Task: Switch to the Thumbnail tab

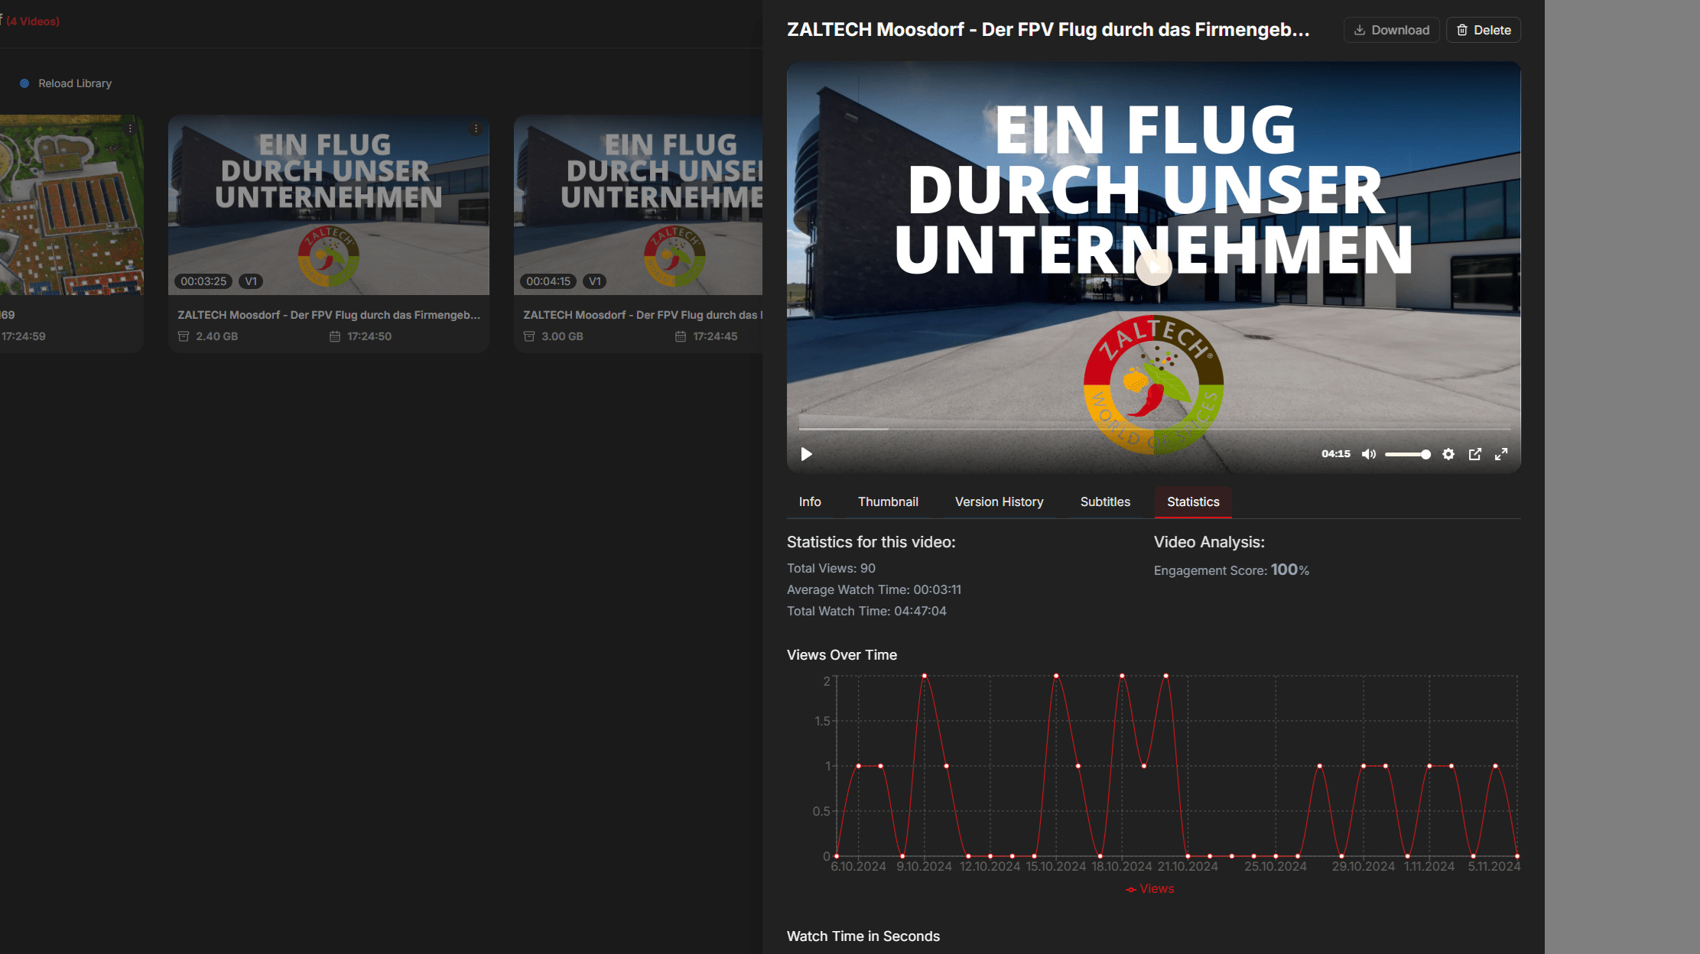Action: [888, 501]
